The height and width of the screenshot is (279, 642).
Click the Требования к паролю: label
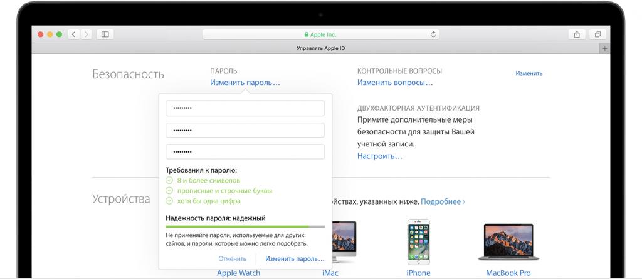point(201,170)
